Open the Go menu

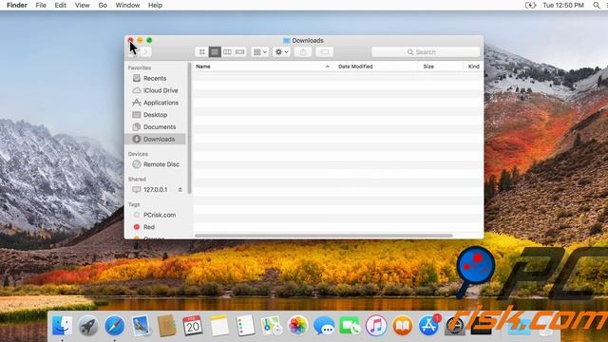click(103, 5)
